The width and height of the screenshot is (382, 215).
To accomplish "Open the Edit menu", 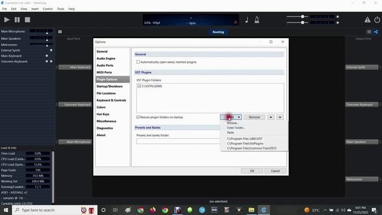I will [14, 9].
